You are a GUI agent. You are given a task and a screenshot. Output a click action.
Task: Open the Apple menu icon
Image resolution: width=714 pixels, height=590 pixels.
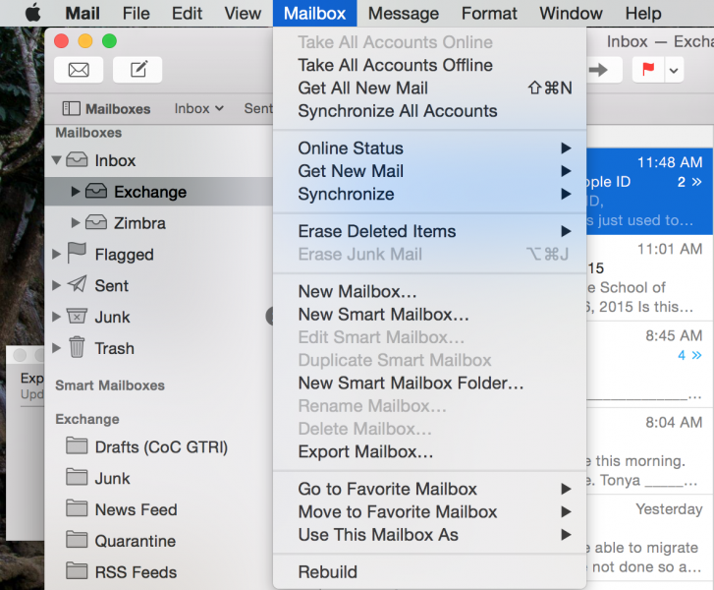click(32, 13)
